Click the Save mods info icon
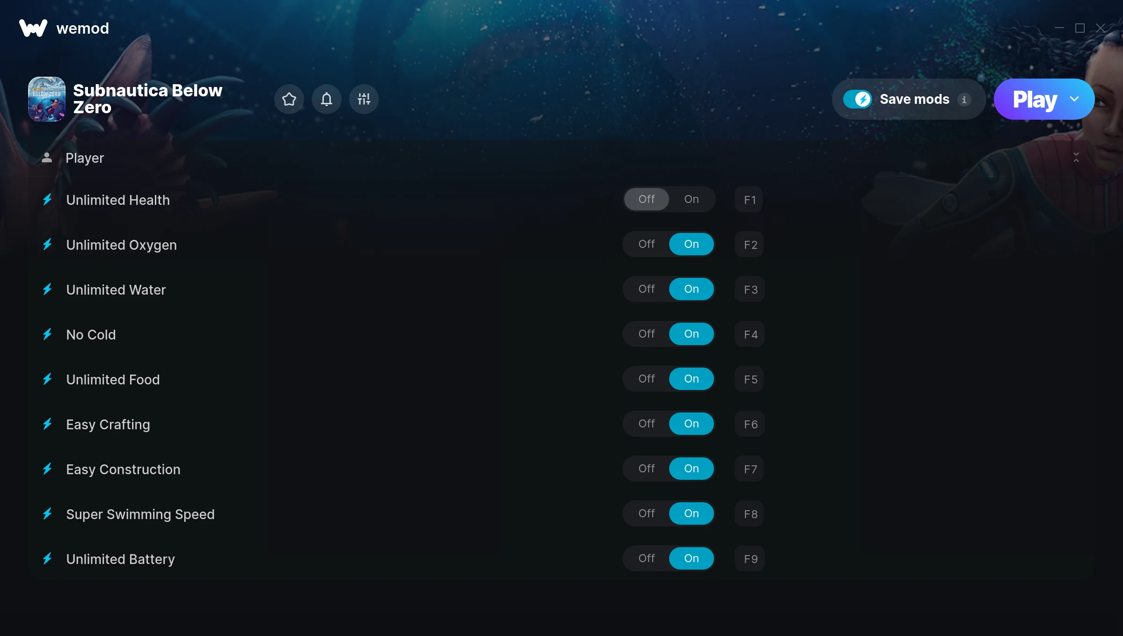1123x636 pixels. (x=964, y=100)
